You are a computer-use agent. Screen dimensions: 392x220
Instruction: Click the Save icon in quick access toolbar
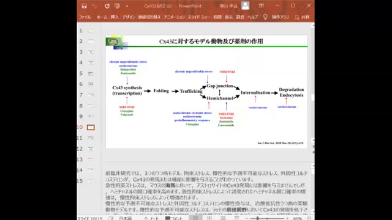coord(84,6)
